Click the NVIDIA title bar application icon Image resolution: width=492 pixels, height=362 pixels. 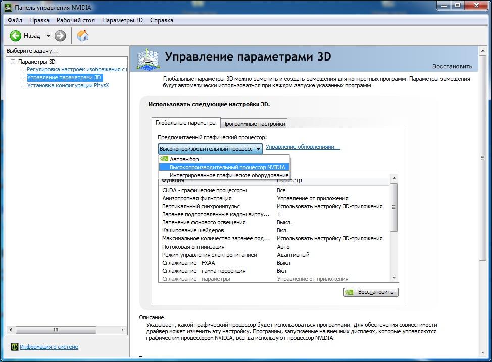click(x=8, y=7)
